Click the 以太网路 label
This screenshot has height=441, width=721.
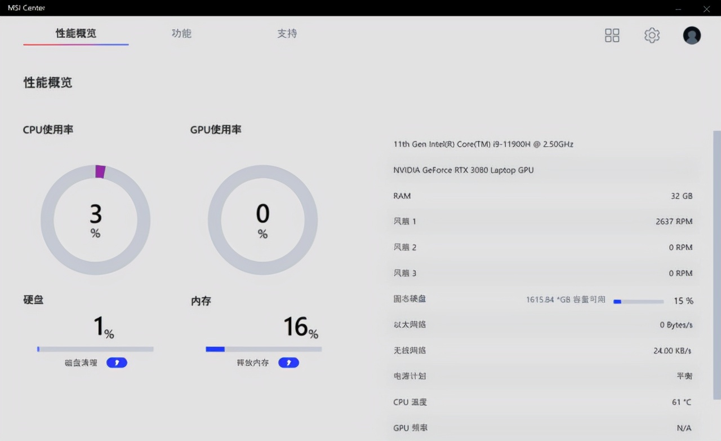410,325
